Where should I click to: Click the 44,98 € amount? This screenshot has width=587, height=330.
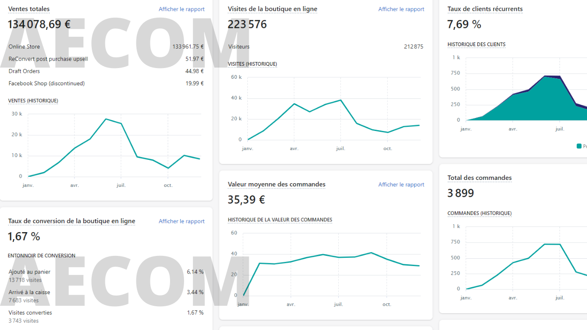(x=195, y=71)
